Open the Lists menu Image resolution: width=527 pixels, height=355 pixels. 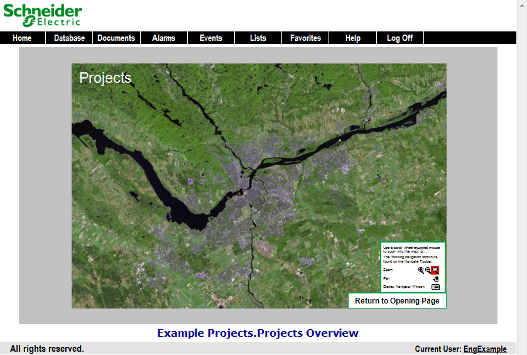(x=258, y=38)
